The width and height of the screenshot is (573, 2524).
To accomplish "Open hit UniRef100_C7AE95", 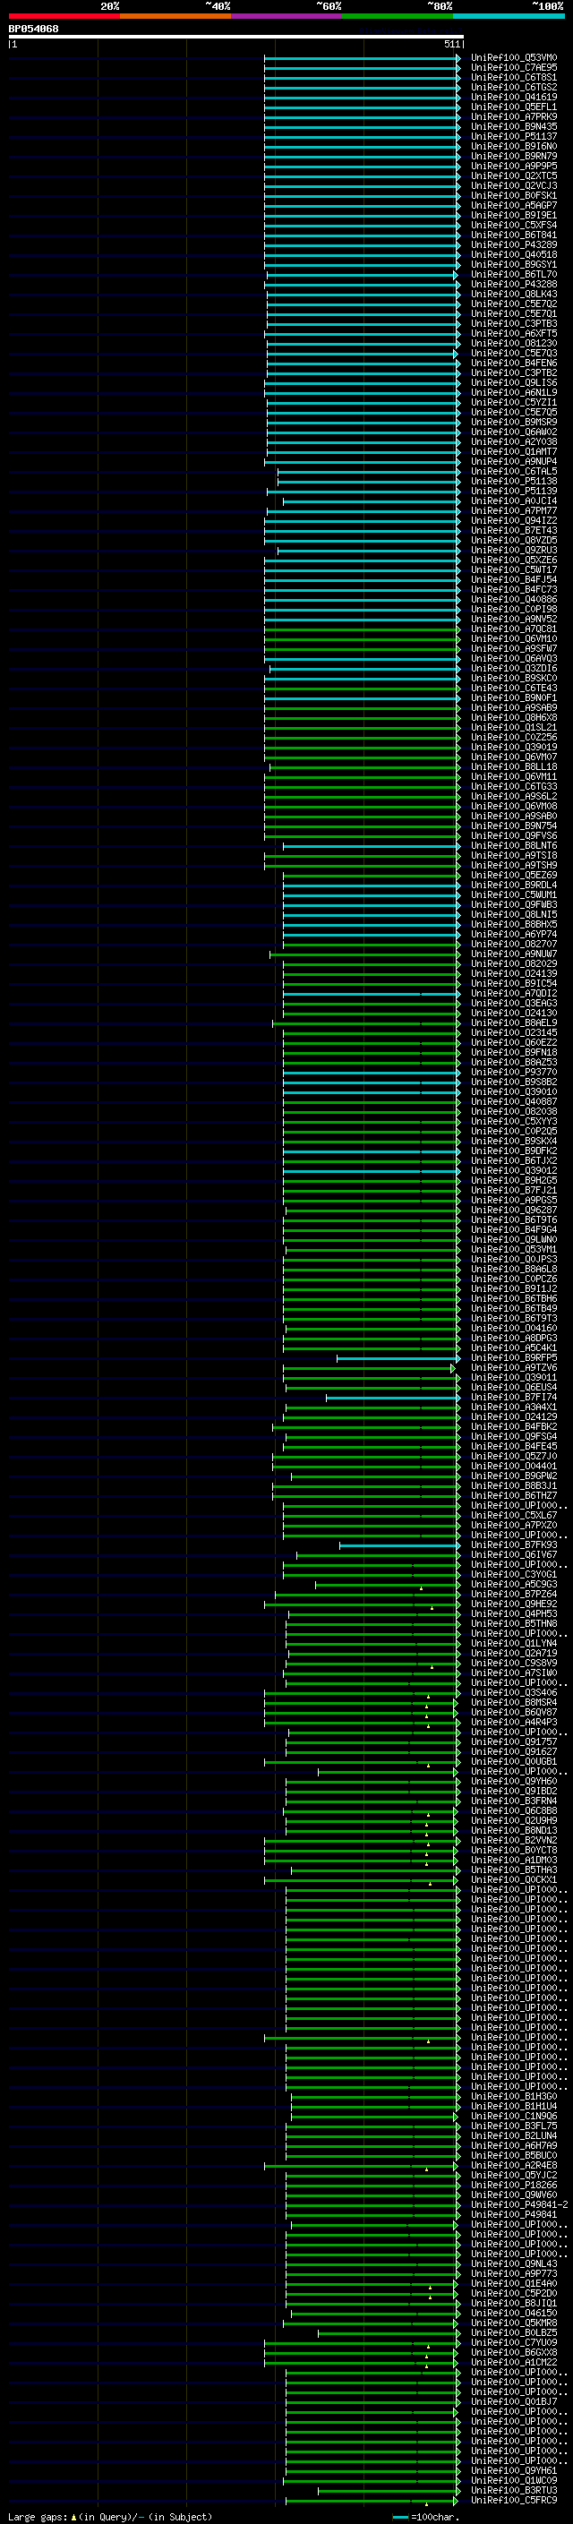I will coord(513,68).
